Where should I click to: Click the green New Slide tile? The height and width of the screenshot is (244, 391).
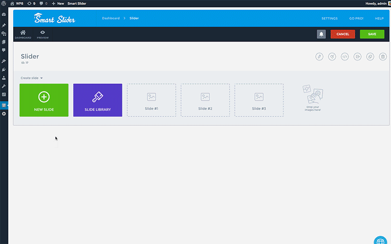pyautogui.click(x=44, y=100)
